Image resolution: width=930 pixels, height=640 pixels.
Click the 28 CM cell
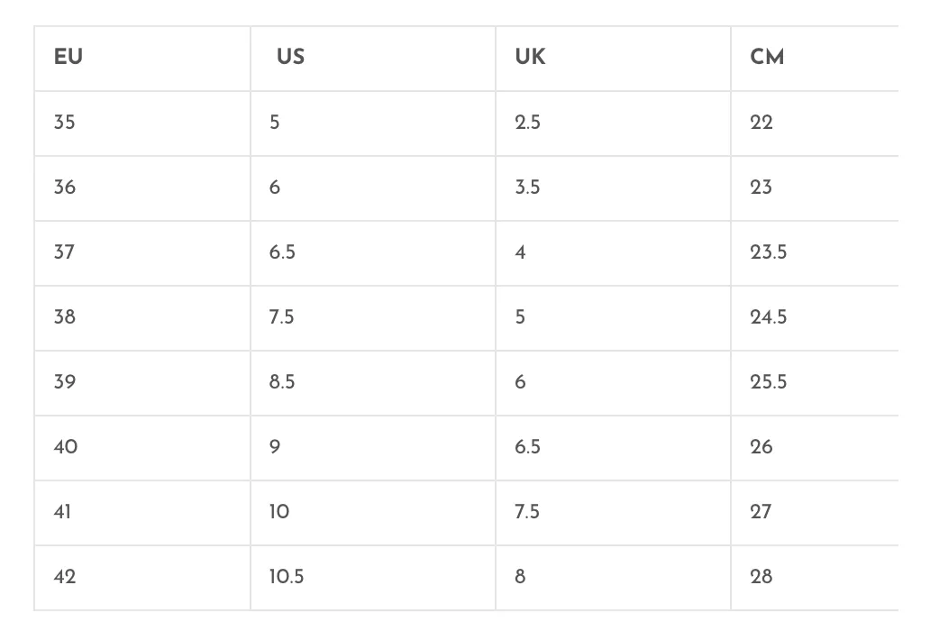click(815, 578)
